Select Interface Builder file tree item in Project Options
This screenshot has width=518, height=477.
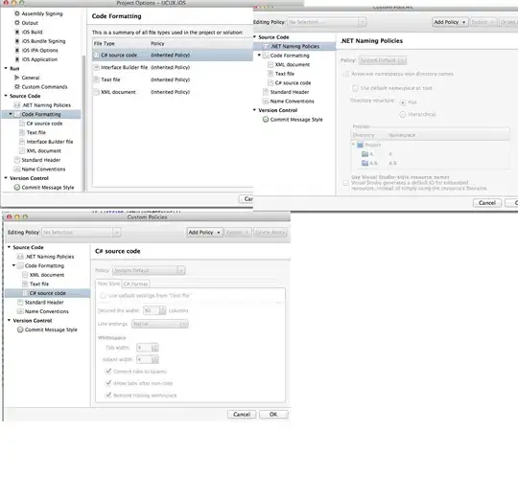pyautogui.click(x=50, y=142)
